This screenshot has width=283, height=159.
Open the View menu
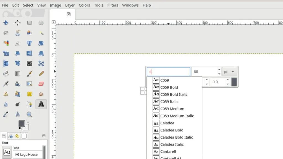(x=41, y=5)
